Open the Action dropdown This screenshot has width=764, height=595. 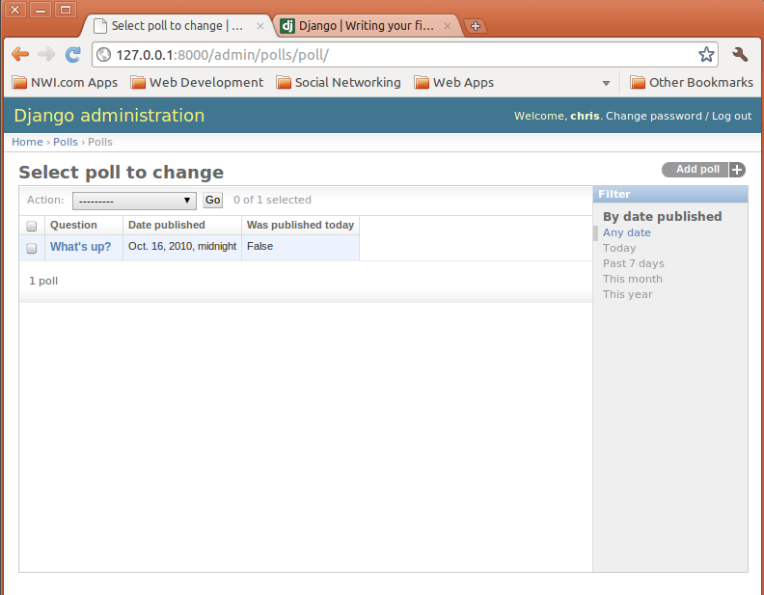pyautogui.click(x=134, y=201)
